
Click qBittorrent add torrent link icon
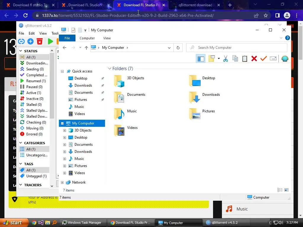21,41
